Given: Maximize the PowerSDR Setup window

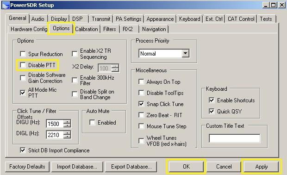Looking at the screenshot, I should (273, 5).
